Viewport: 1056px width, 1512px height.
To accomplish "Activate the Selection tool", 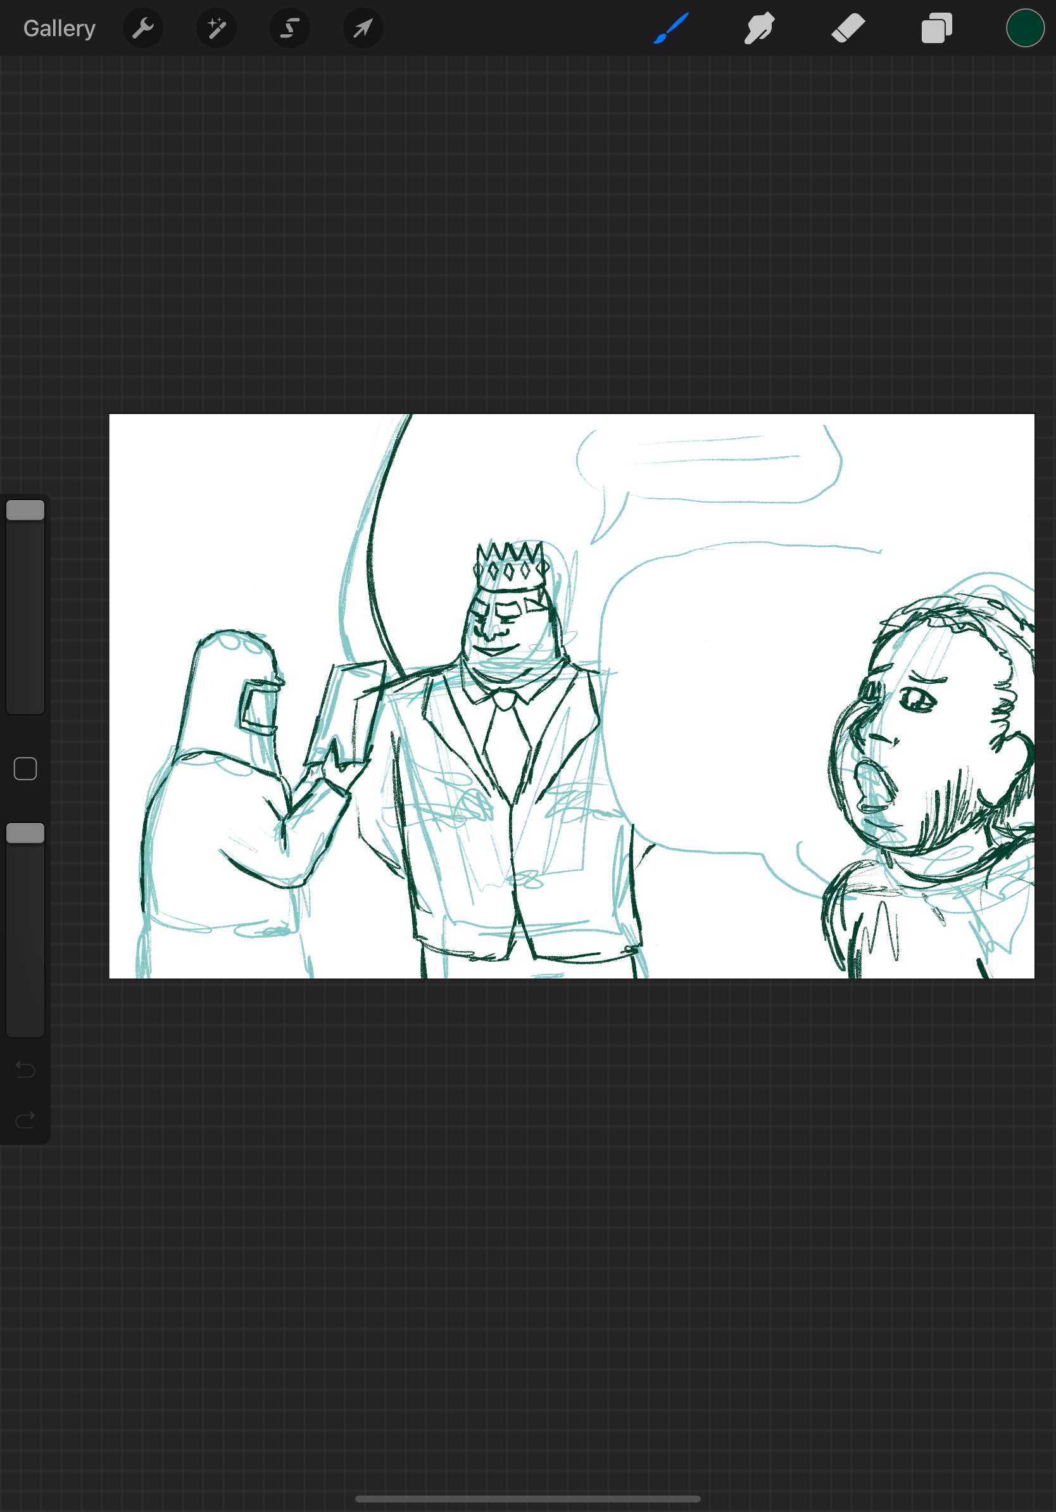I will pos(290,28).
